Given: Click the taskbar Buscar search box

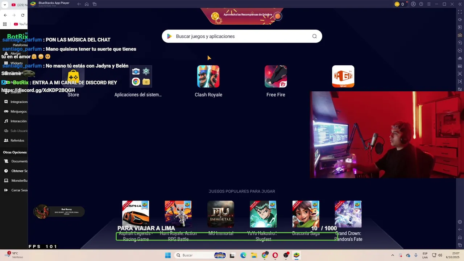Looking at the screenshot, I should 201,255.
